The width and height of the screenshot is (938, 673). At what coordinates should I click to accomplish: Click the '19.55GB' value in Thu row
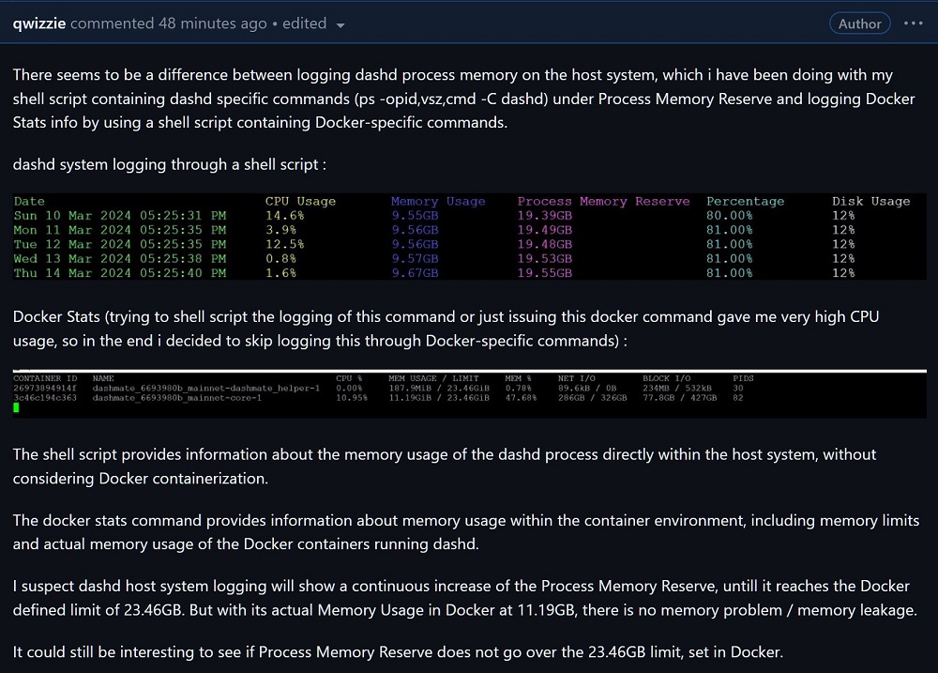point(544,273)
